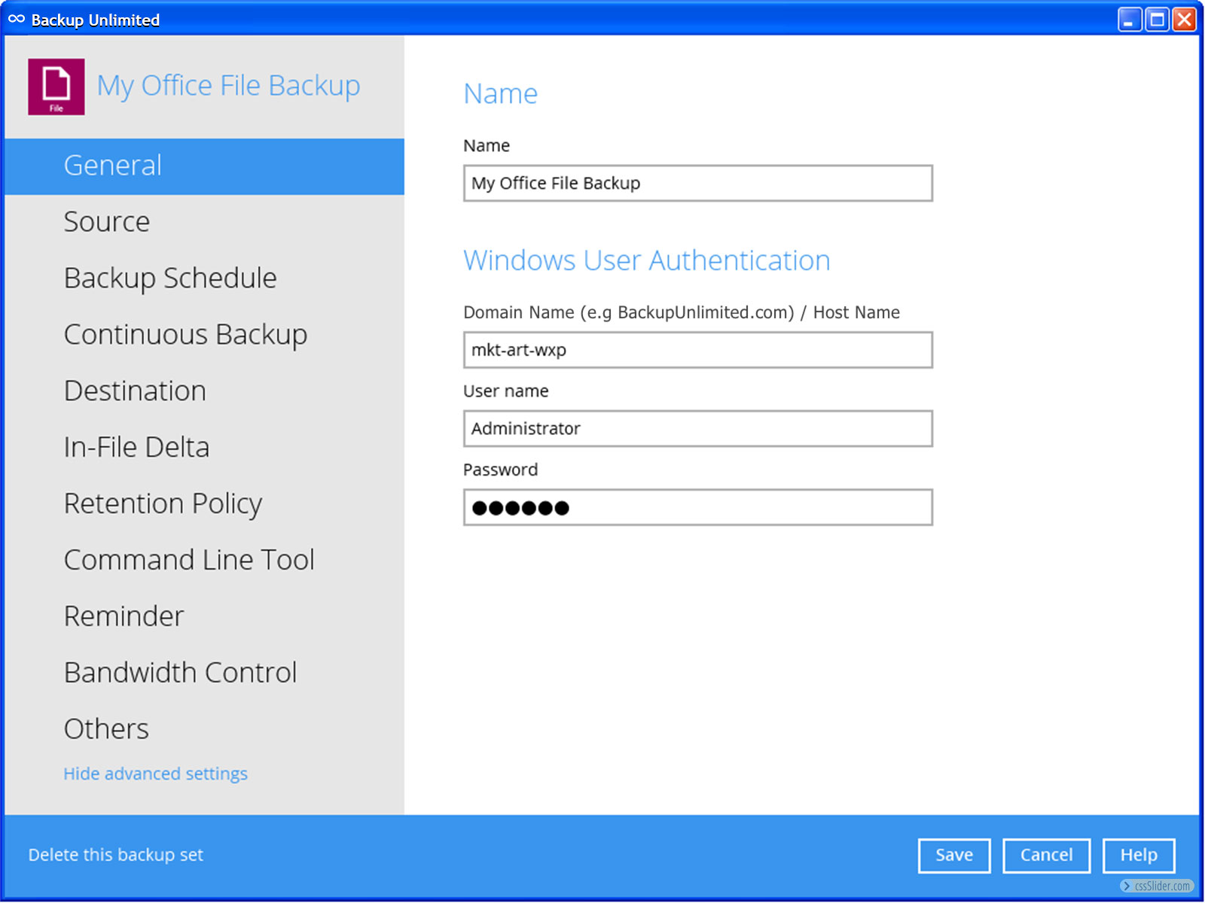The image size is (1205, 903).
Task: Click the Delete this backup set link
Action: coord(116,855)
